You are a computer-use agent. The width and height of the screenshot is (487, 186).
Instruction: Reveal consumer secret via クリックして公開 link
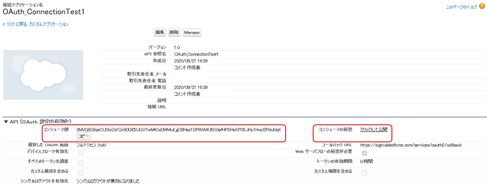tap(374, 130)
